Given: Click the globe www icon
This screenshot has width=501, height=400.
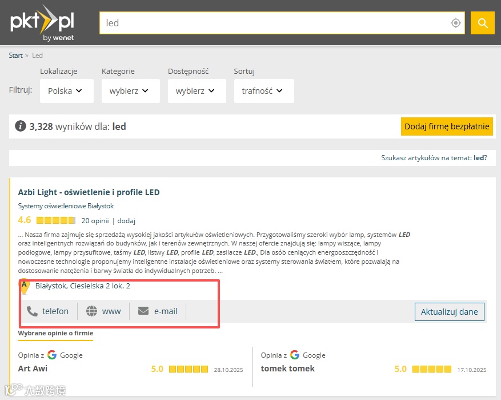Looking at the screenshot, I should pos(92,311).
